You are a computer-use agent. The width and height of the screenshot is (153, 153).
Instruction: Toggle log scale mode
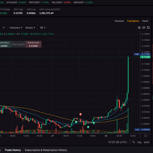pos(139,142)
